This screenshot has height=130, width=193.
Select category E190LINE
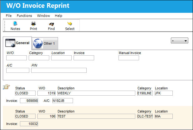coord(145,93)
